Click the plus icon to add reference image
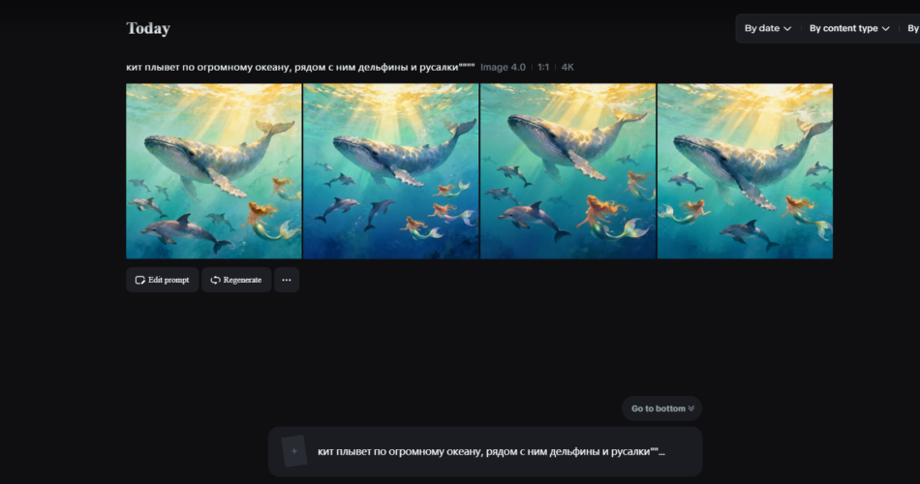Viewport: 920px width, 484px height. pos(294,451)
